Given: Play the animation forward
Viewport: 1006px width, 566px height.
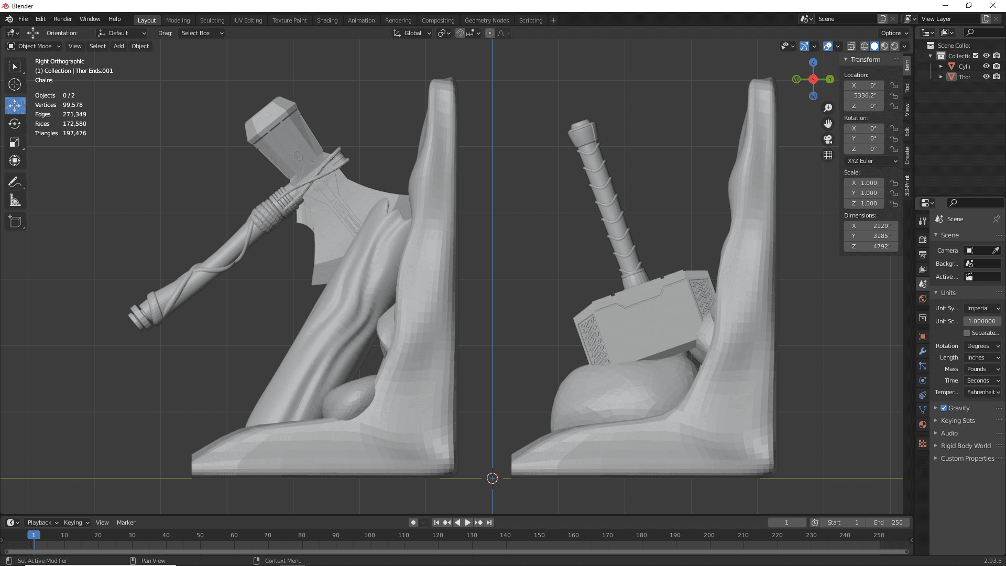Looking at the screenshot, I should [x=468, y=523].
